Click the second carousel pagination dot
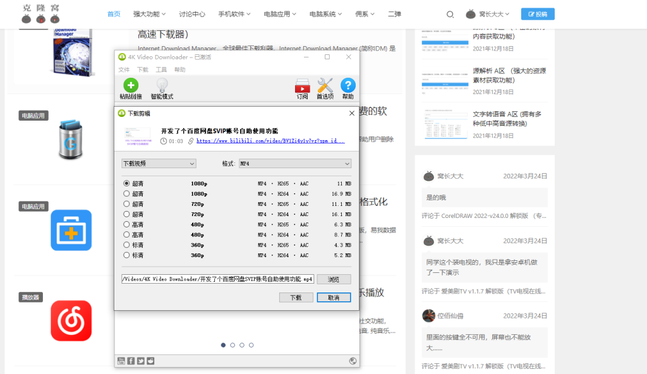The width and height of the screenshot is (647, 374). (x=233, y=345)
